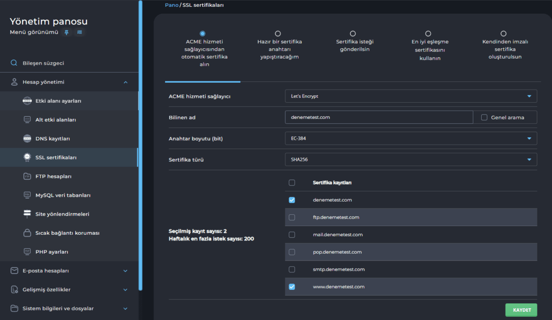This screenshot has width=552, height=320.
Task: Click the pin icon next to Menü görünümü
Action: tap(67, 32)
